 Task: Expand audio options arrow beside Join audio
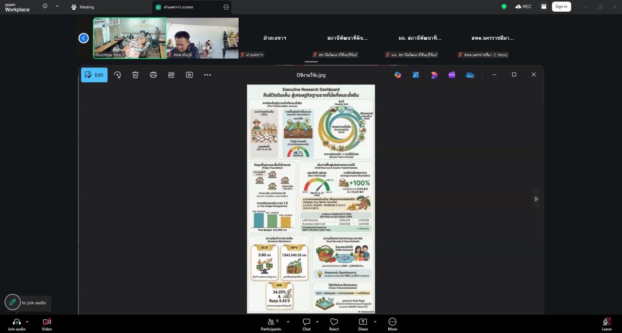point(27,321)
